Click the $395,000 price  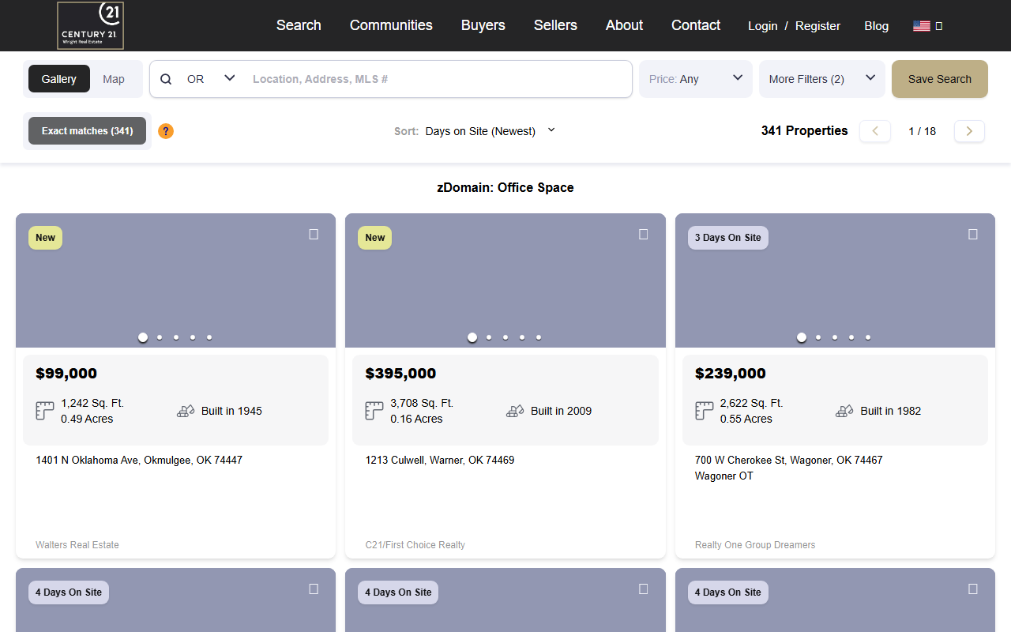pos(400,374)
